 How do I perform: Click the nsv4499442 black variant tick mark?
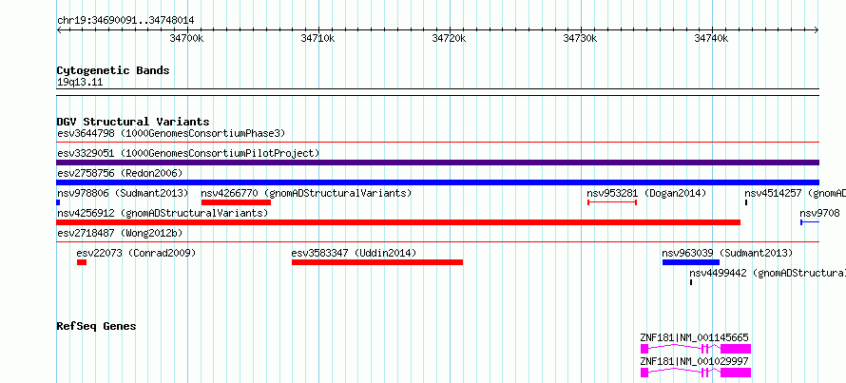pyautogui.click(x=691, y=282)
